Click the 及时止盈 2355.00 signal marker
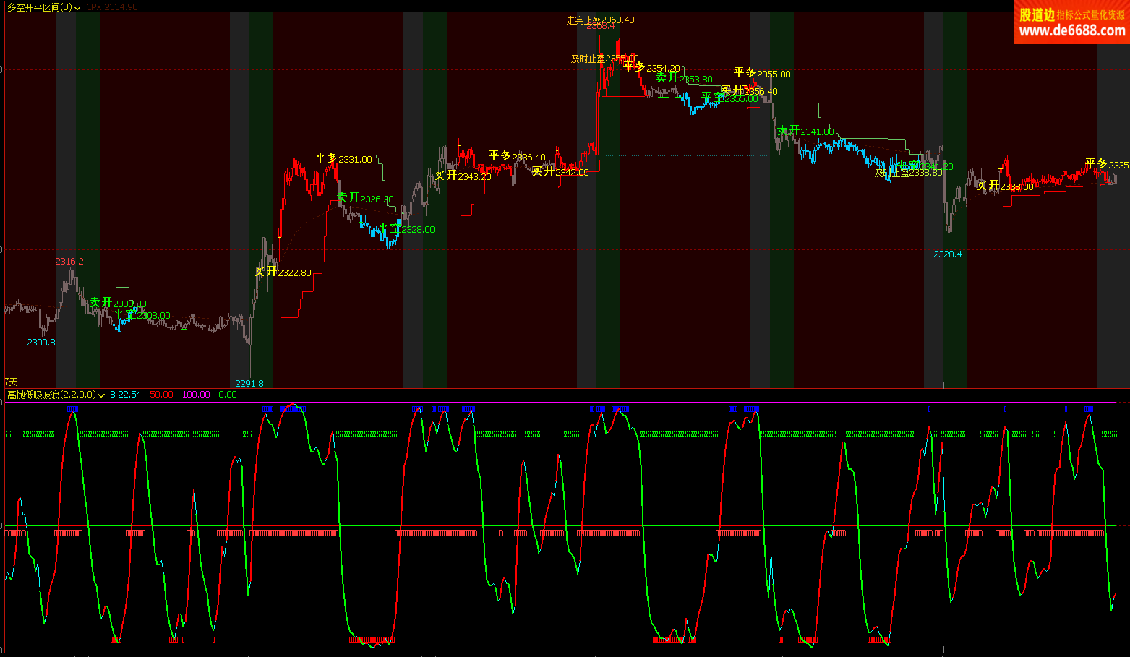 [x=604, y=59]
